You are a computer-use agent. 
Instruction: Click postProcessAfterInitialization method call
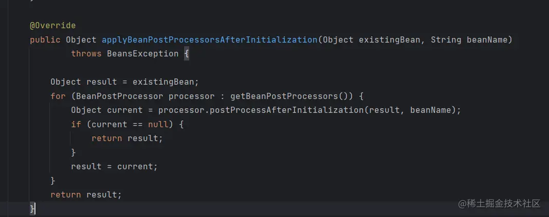[x=261, y=110]
